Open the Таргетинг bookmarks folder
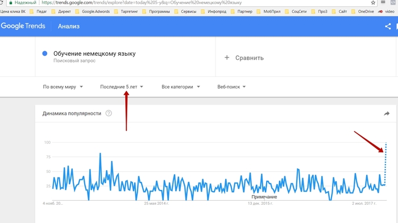 coord(126,11)
